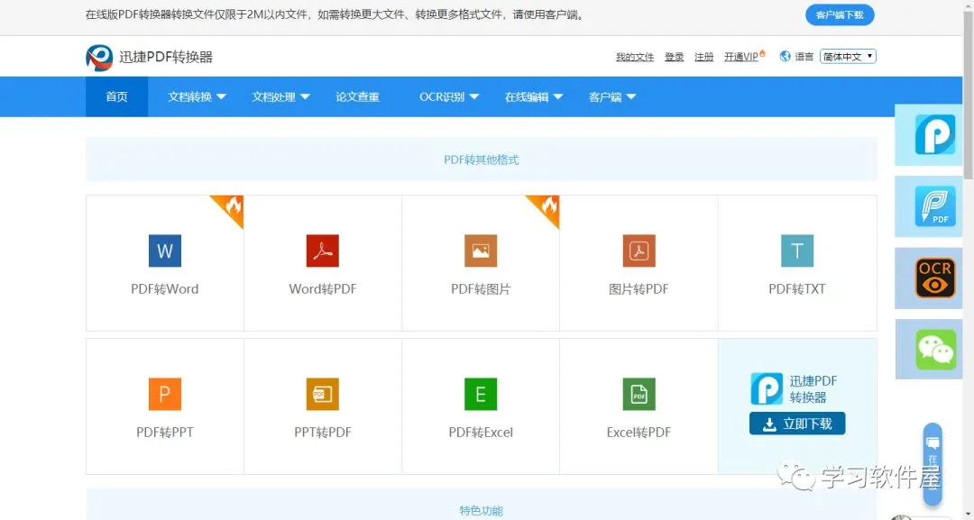Image resolution: width=974 pixels, height=520 pixels.
Task: Click the PPT转PDF slide icon
Action: point(322,394)
